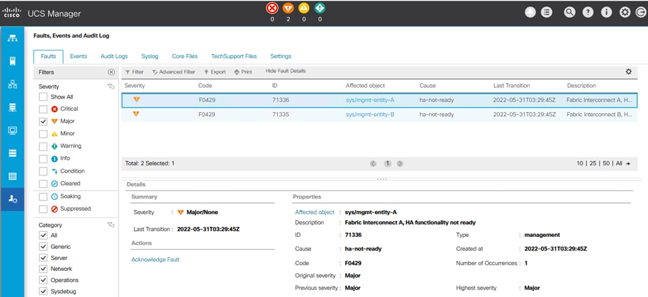Check the Critical severity box

[x=43, y=109]
